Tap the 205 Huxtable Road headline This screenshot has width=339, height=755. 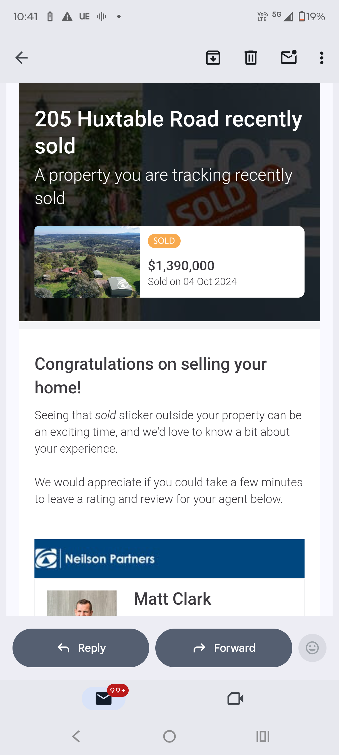[168, 132]
